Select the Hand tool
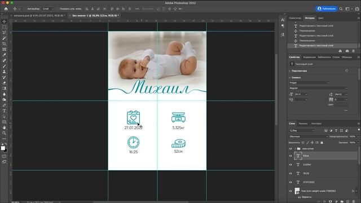Screen dimensions: 361x203 [4, 127]
